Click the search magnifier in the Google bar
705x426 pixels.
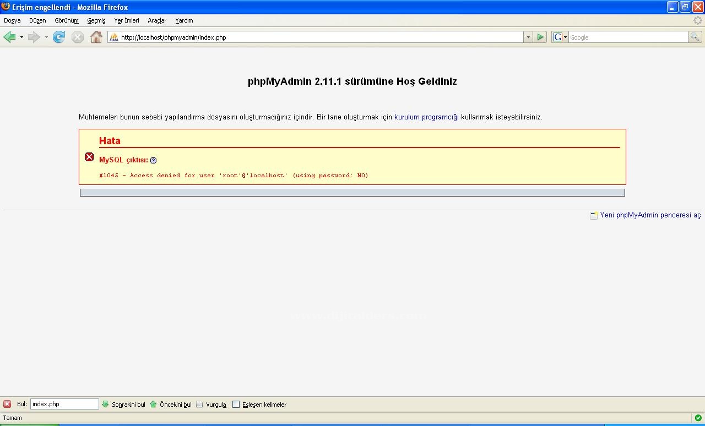click(695, 37)
